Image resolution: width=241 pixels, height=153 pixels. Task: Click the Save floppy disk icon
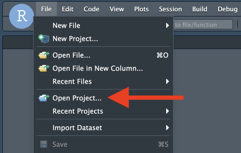click(x=44, y=144)
